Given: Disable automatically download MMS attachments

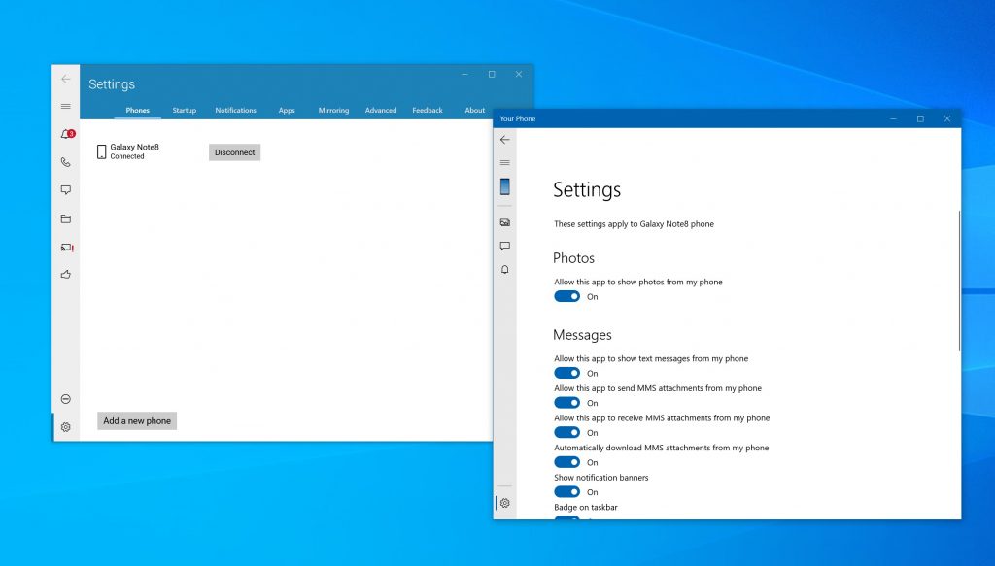Looking at the screenshot, I should (x=566, y=462).
